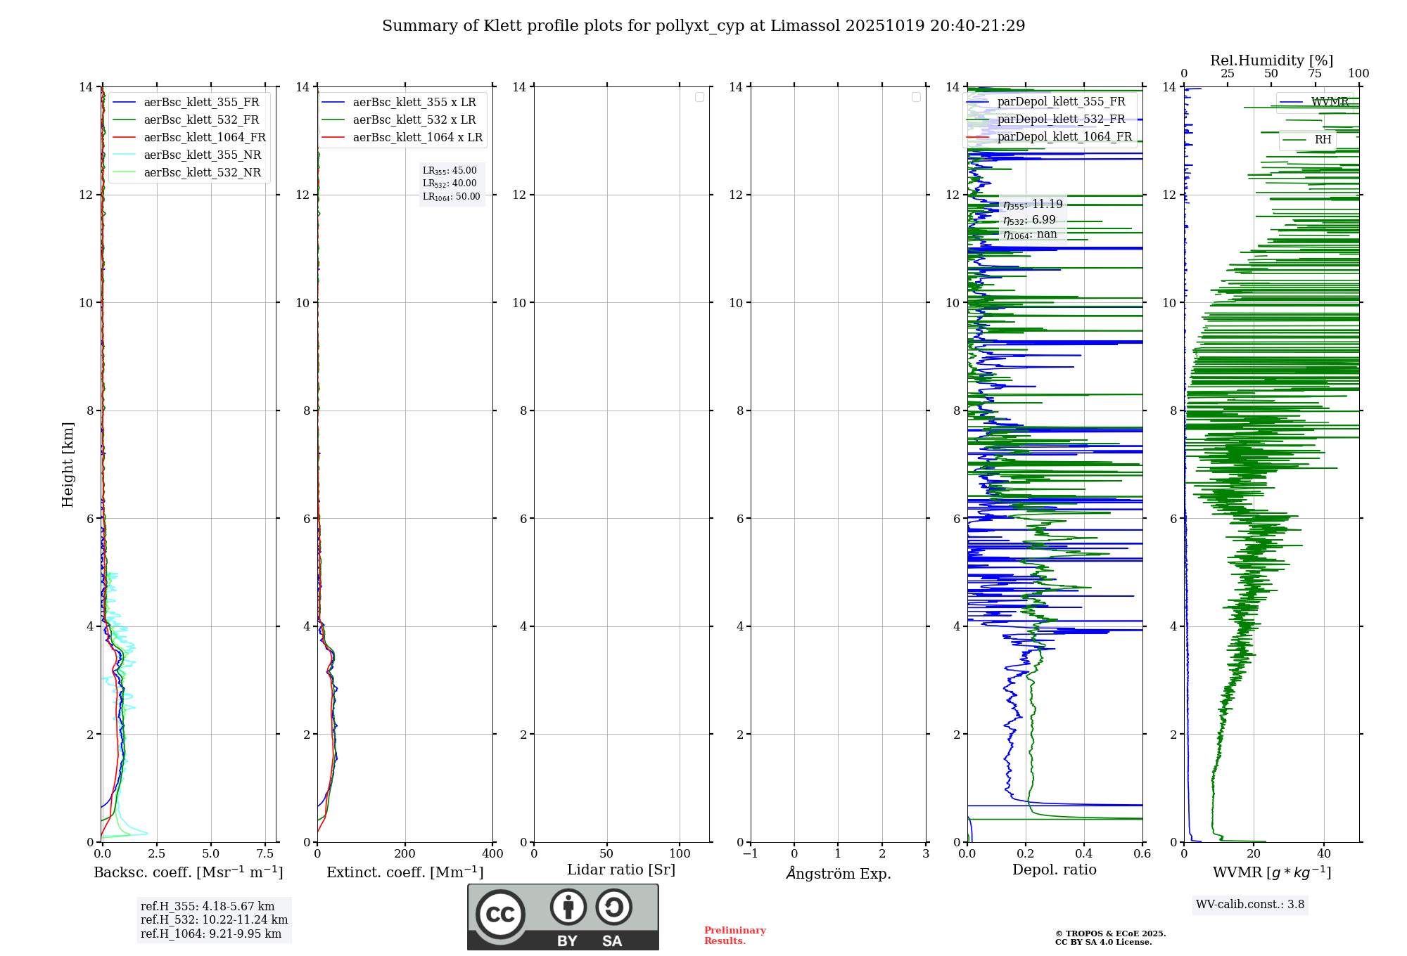Click the empty legend box in Lidar ratio plot
This screenshot has width=1407, height=956.
pyautogui.click(x=699, y=97)
